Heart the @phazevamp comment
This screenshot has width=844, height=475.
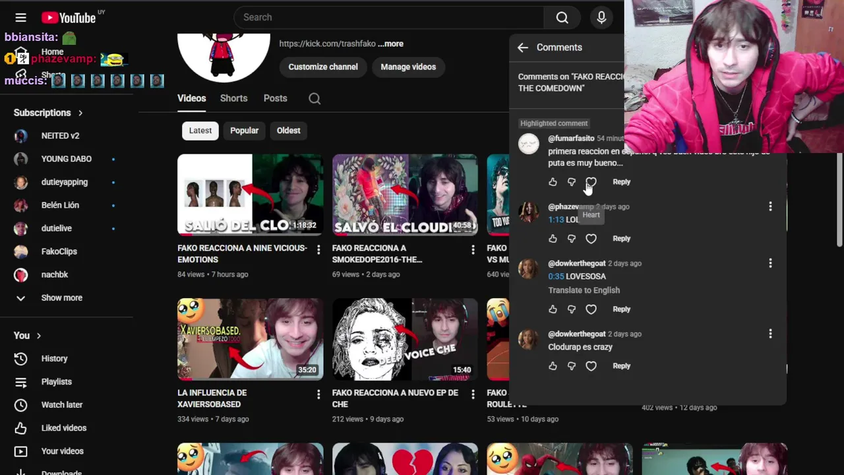point(591,239)
